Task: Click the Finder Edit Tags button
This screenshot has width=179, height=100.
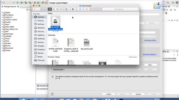Action: (86, 9)
